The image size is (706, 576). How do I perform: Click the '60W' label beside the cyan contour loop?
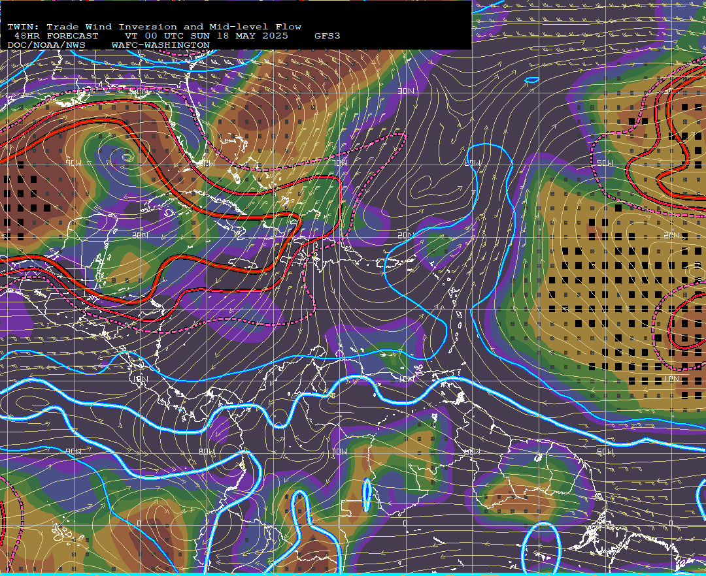coord(473,163)
